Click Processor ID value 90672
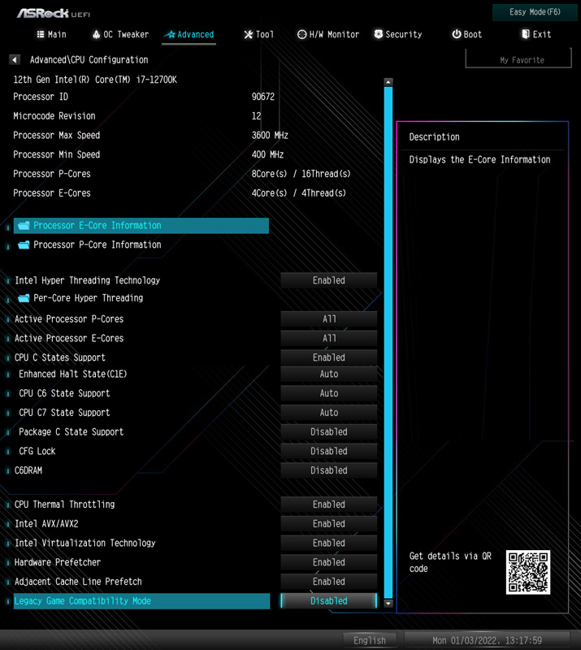 263,97
